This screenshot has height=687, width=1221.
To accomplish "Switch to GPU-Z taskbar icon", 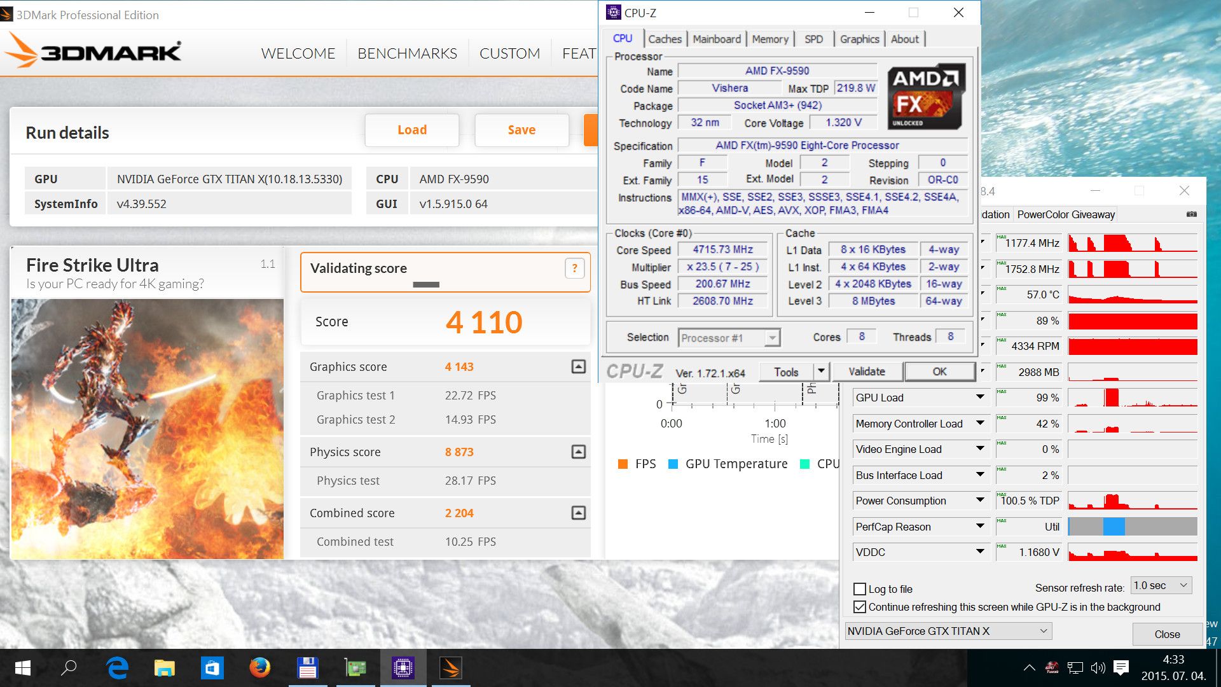I will coord(355,668).
